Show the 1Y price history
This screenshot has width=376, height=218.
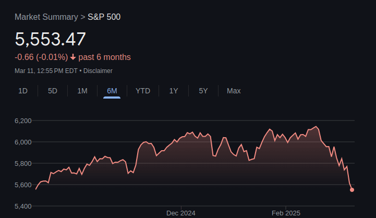[x=174, y=91]
